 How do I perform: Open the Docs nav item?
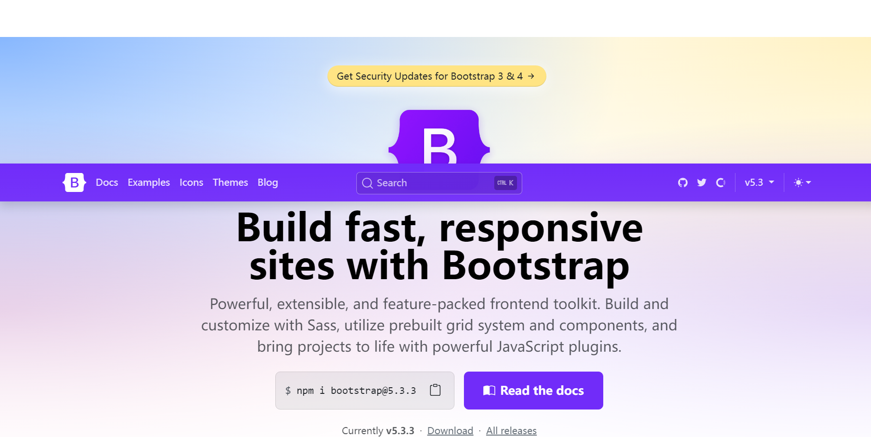point(107,182)
